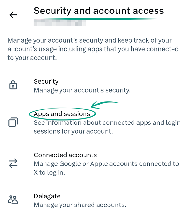192x218 pixels.
Task: Click the blurred username below the title
Action: click(x=59, y=23)
